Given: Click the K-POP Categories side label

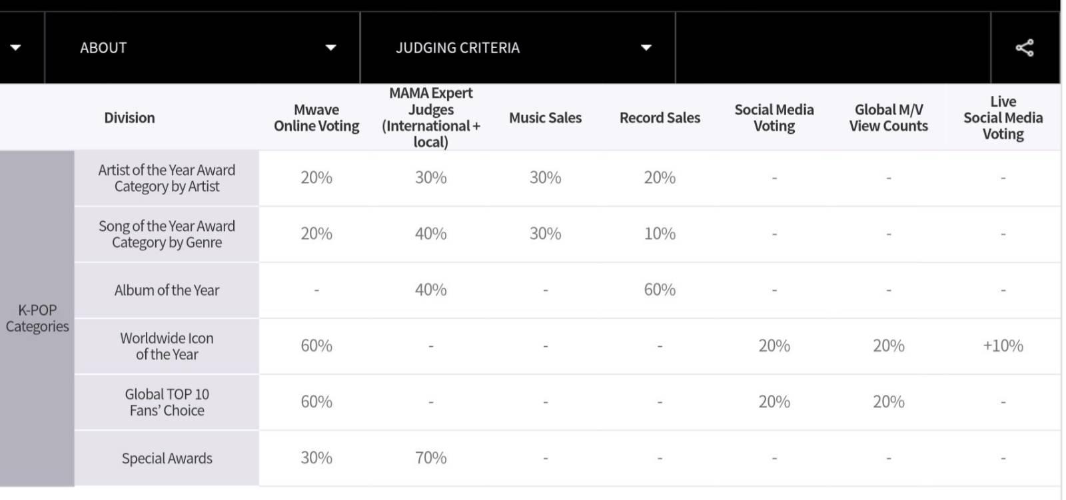Looking at the screenshot, I should pos(37,318).
